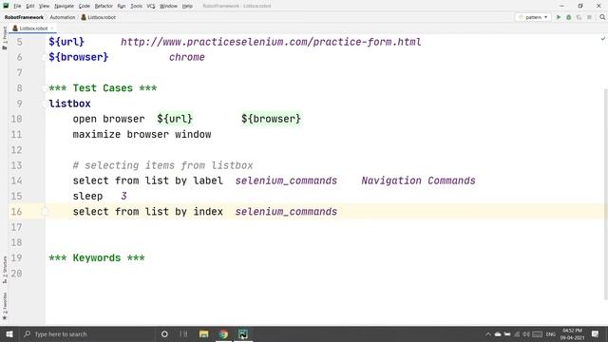
Task: Click the Listbox.robot breadcrumb
Action: point(99,17)
